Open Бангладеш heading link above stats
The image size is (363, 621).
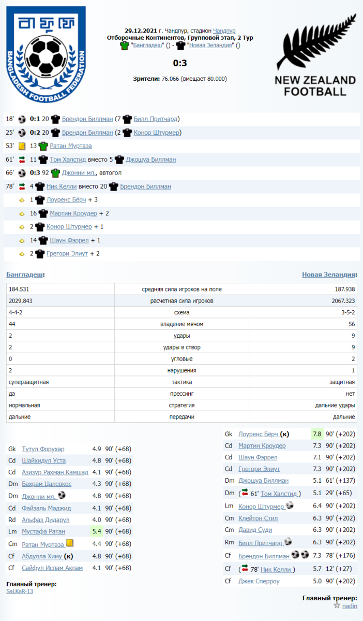point(24,275)
